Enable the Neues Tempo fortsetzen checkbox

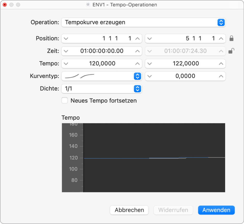point(65,100)
